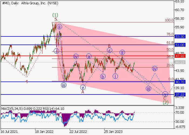Screen dimensions: 189x135
Task: Click the 60.70 price axis value
Action: pos(180,10)
